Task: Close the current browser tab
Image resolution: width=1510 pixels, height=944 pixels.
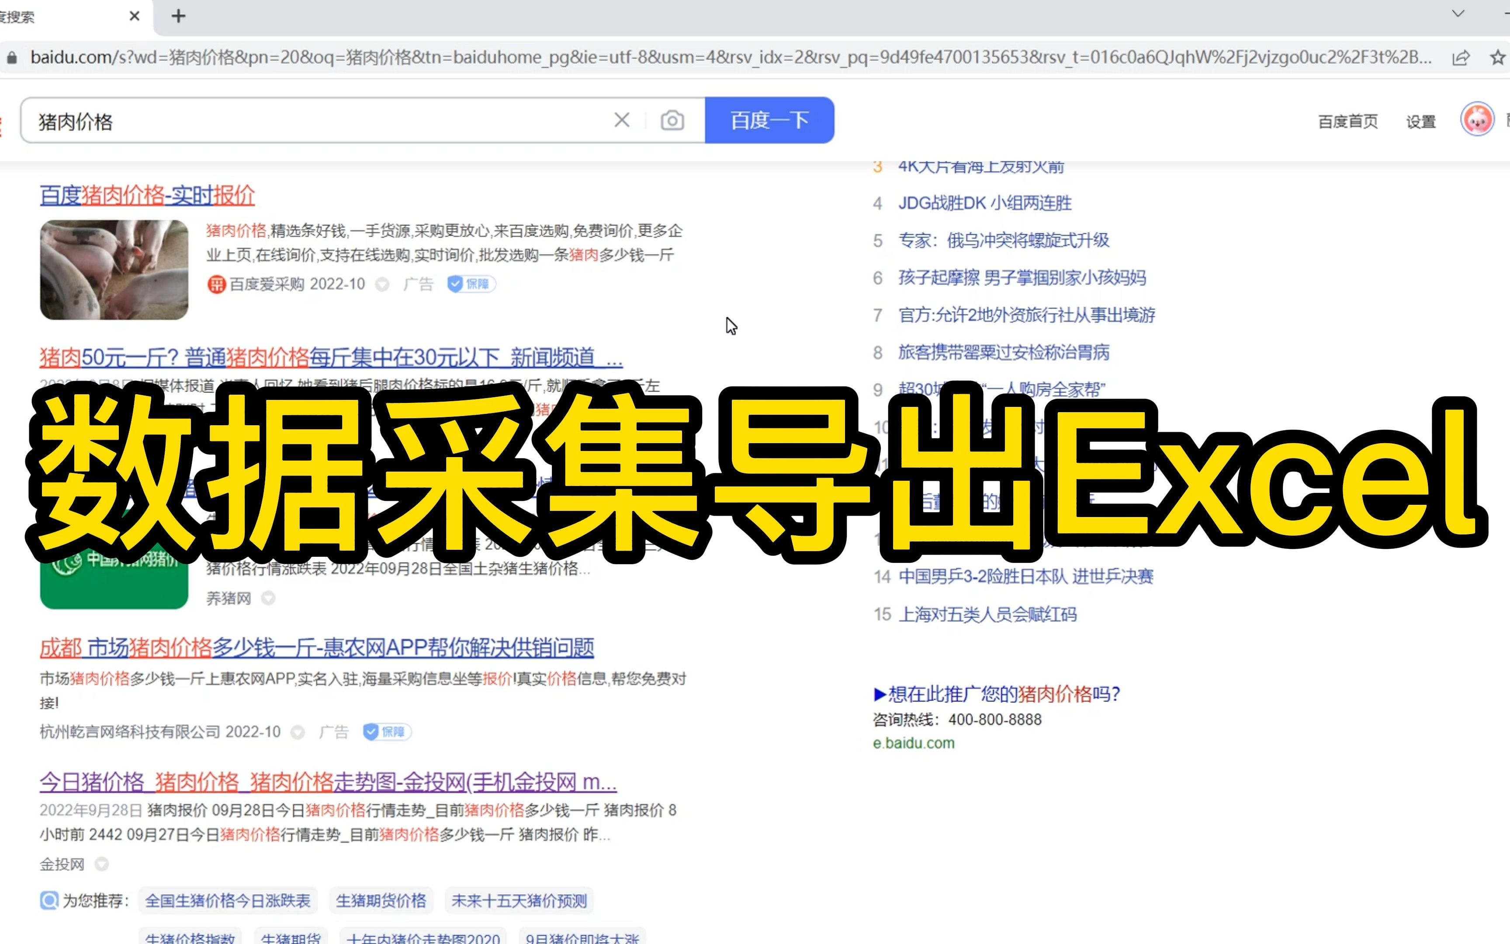Action: click(134, 16)
